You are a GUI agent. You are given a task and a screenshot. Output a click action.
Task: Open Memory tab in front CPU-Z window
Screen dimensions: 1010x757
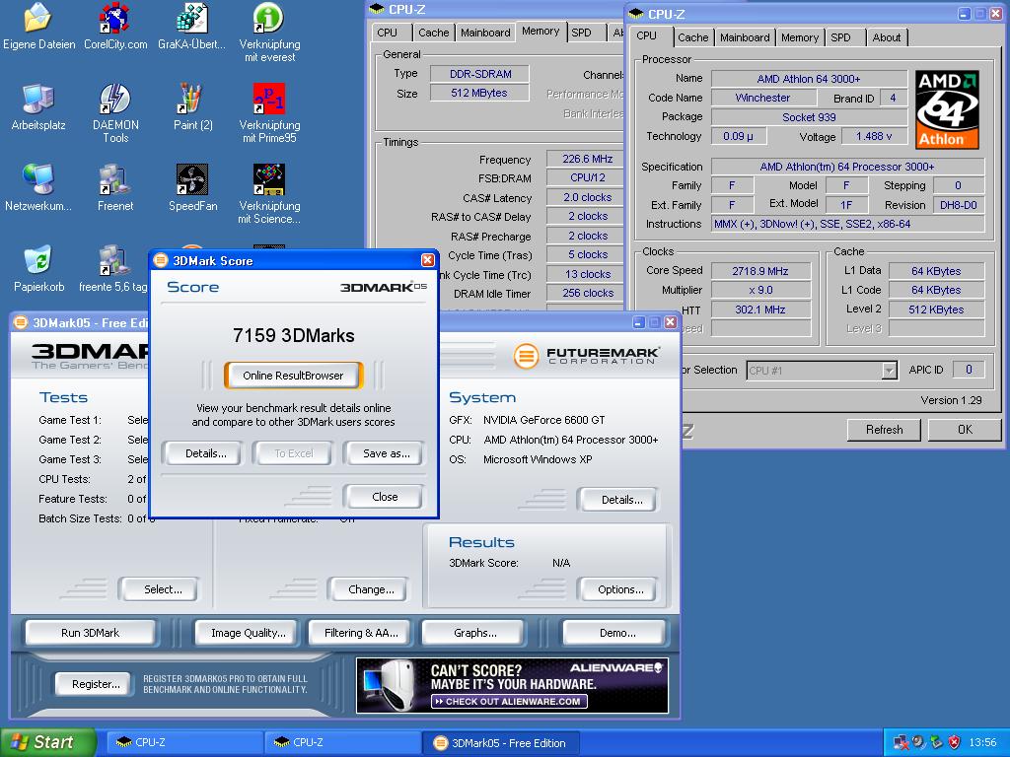(799, 37)
